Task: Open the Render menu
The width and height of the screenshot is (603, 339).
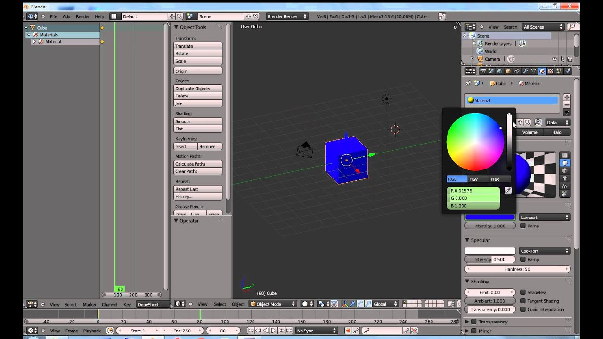Action: [x=82, y=16]
